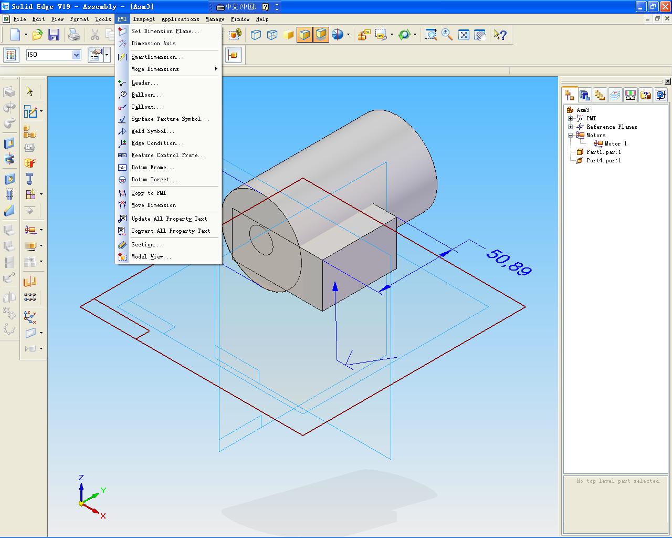
Task: Open dropdown arrow beside the Motor tool
Action: [x=41, y=230]
